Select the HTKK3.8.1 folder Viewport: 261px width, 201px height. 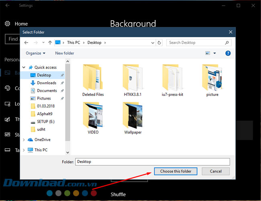(133, 80)
